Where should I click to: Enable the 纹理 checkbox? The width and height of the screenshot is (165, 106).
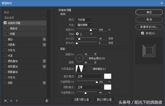point(7,34)
